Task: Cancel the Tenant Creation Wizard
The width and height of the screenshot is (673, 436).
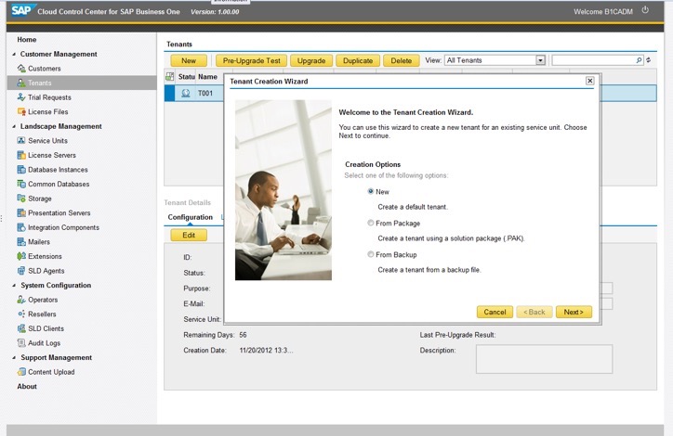Action: [495, 312]
